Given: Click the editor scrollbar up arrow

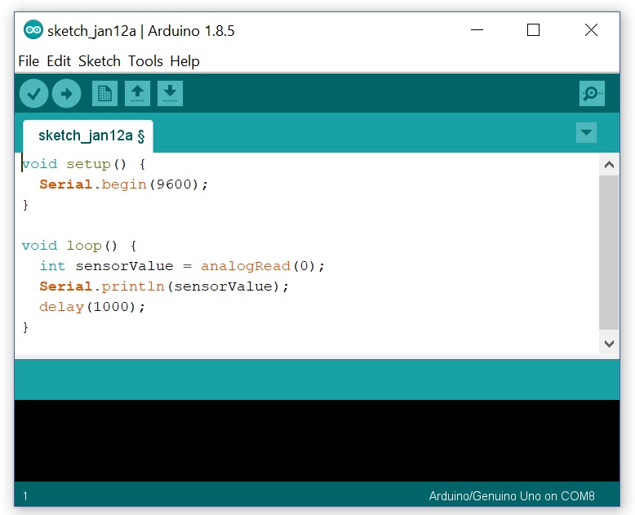Looking at the screenshot, I should pyautogui.click(x=609, y=165).
